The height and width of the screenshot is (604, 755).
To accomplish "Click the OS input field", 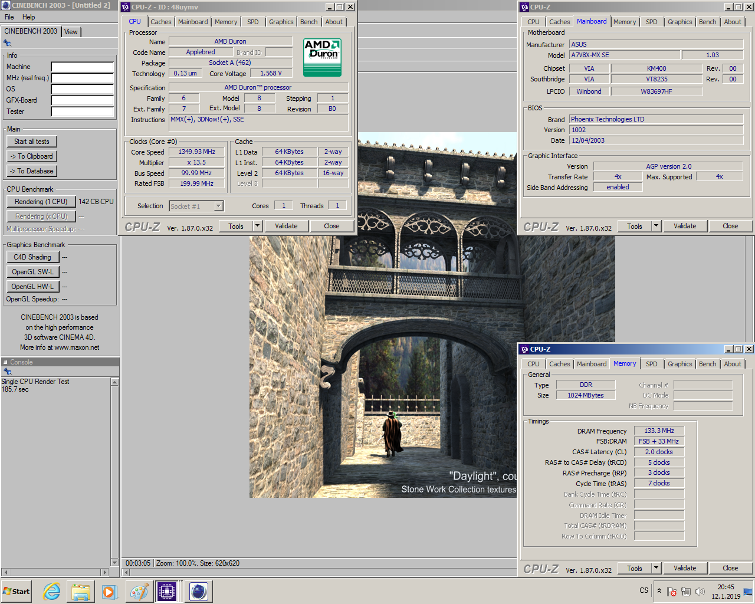I will pos(82,89).
